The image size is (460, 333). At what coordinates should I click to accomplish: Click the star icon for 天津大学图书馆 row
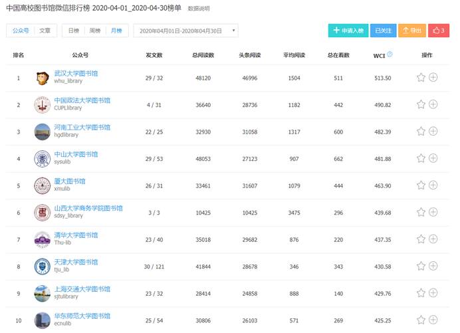pos(421,266)
